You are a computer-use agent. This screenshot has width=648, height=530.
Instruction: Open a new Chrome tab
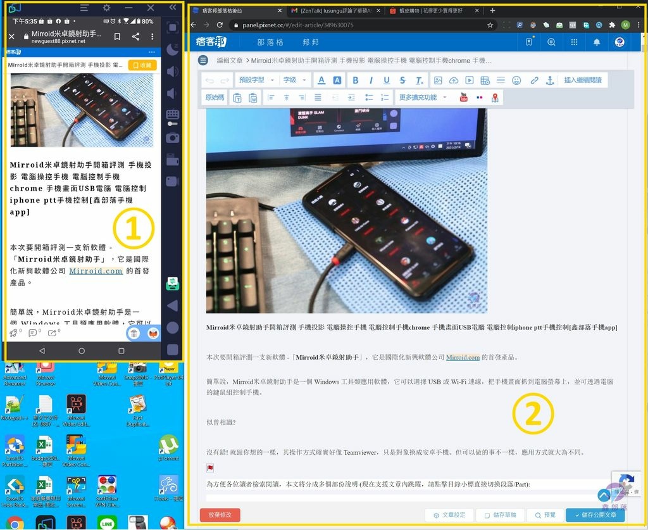[492, 11]
